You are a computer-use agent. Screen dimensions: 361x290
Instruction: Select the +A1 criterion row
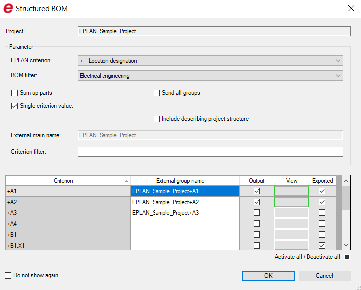point(68,191)
